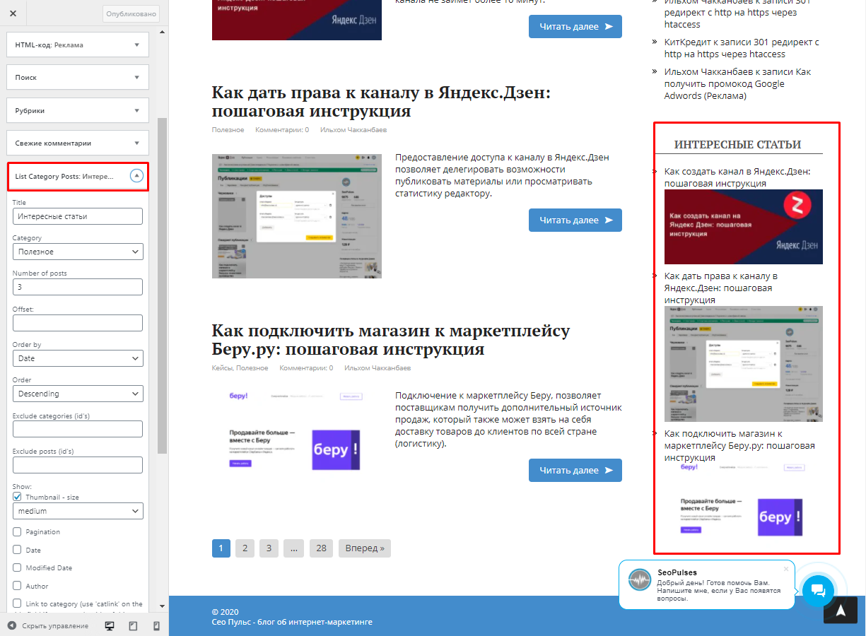866x636 pixels.
Task: Click sidebar thumbnail of Публикации screenshot
Action: point(744,364)
